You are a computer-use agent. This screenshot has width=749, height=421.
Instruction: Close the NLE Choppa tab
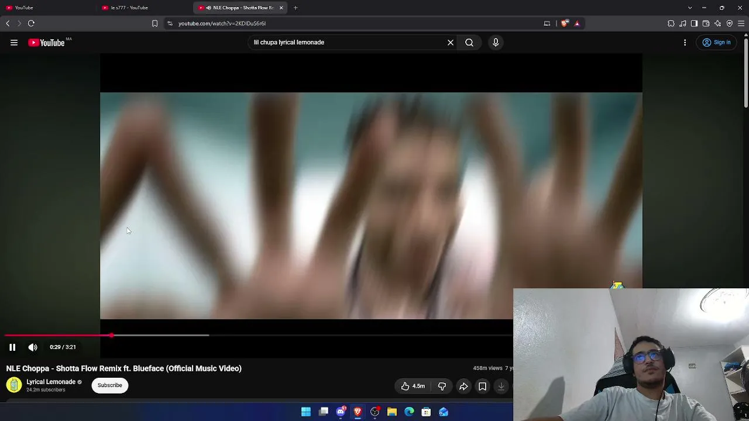pos(281,8)
